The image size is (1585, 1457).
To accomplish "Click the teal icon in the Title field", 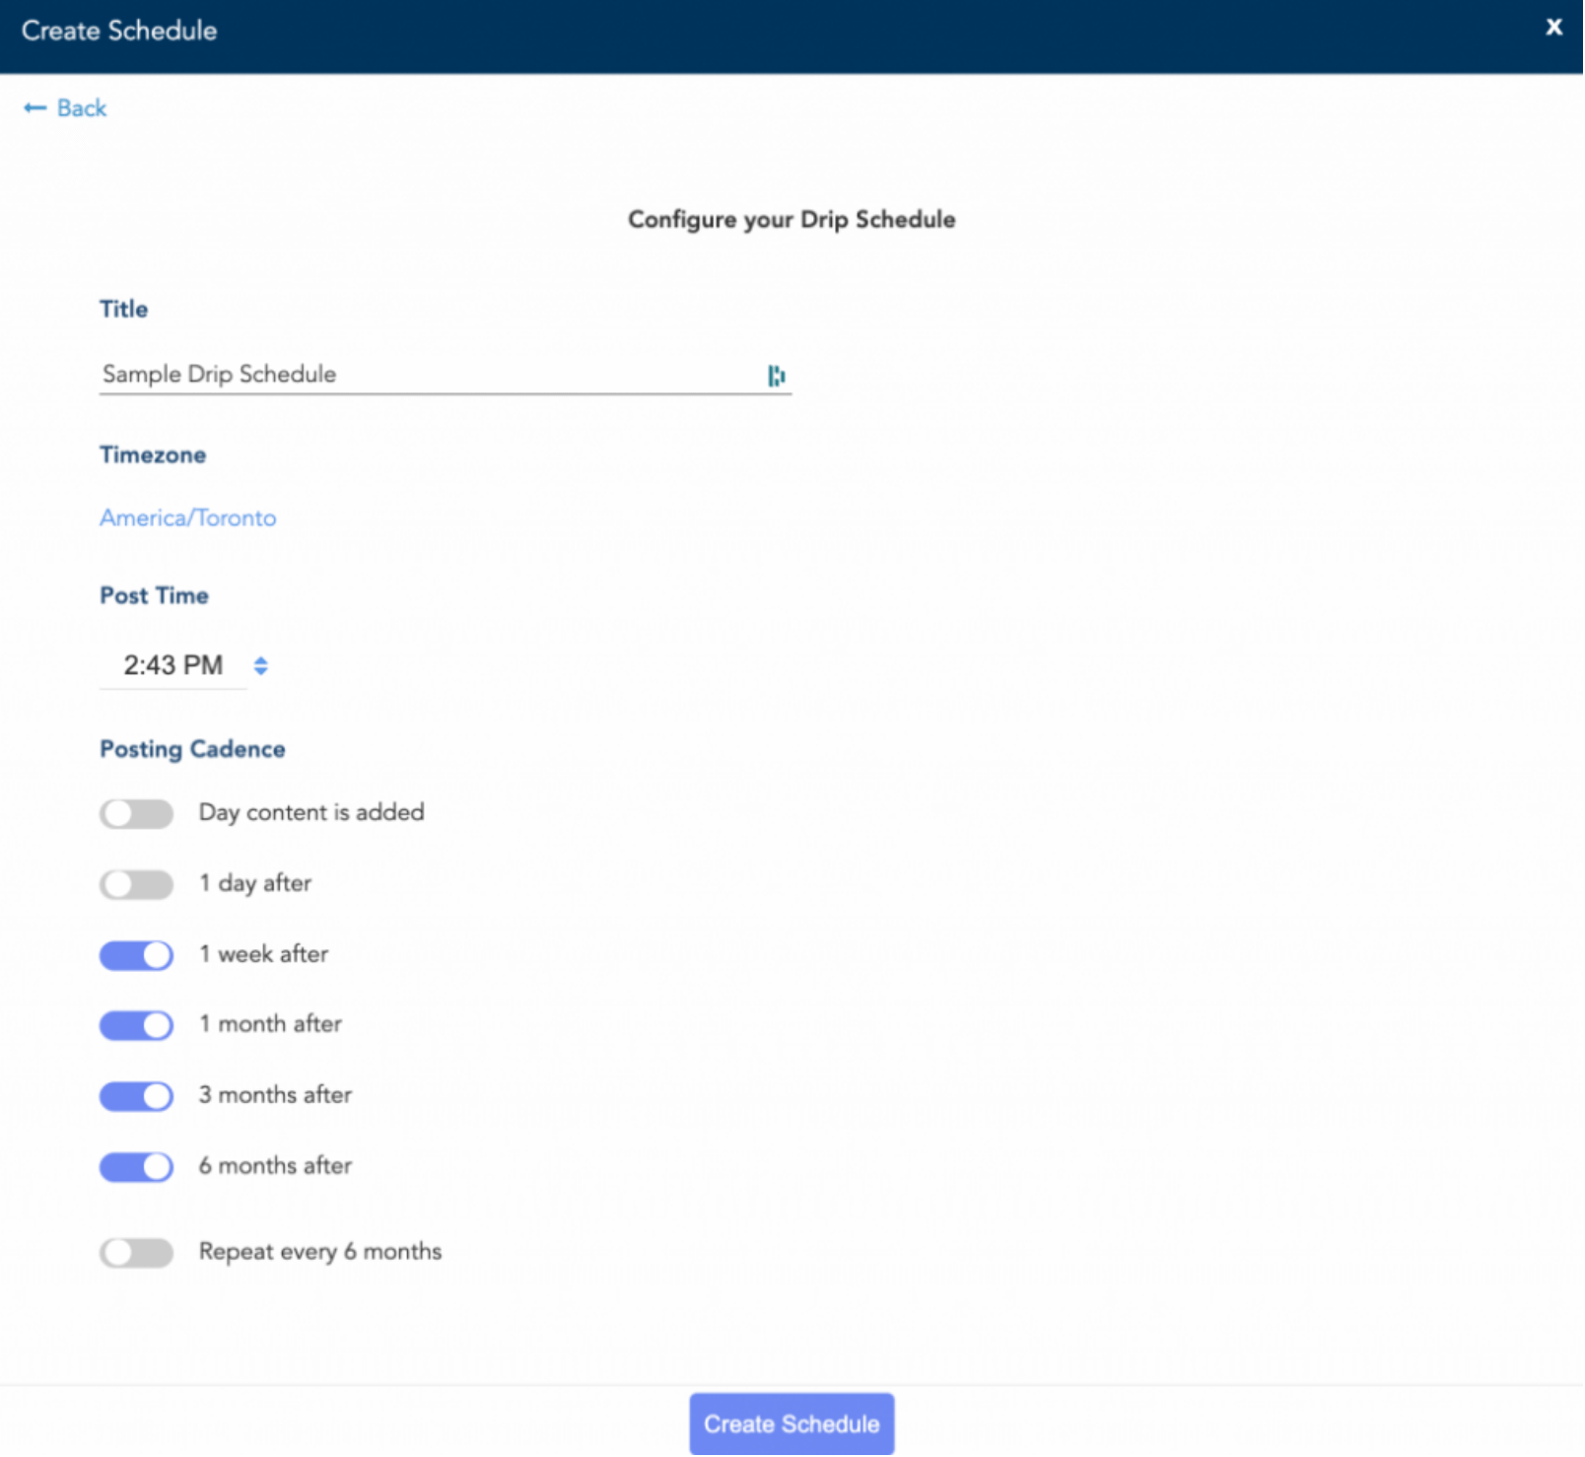I will pos(777,376).
